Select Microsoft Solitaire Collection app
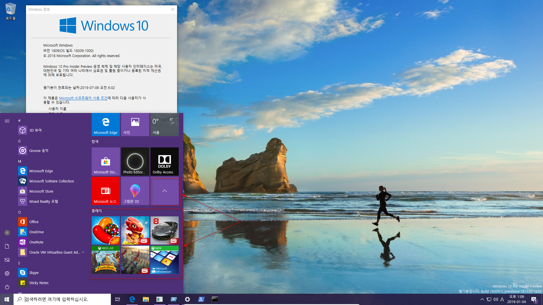 pyautogui.click(x=51, y=181)
